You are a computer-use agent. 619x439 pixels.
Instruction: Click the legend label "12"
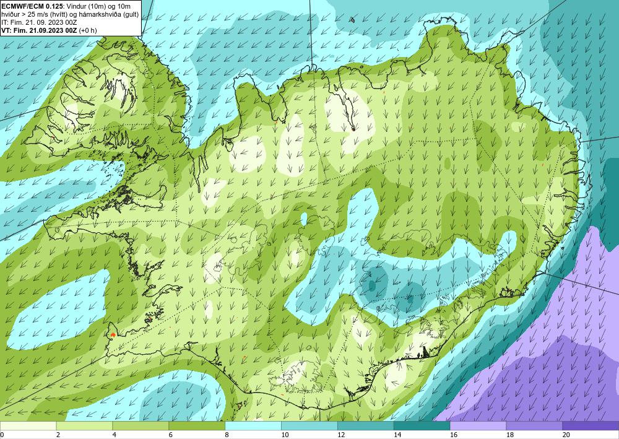(x=341, y=435)
